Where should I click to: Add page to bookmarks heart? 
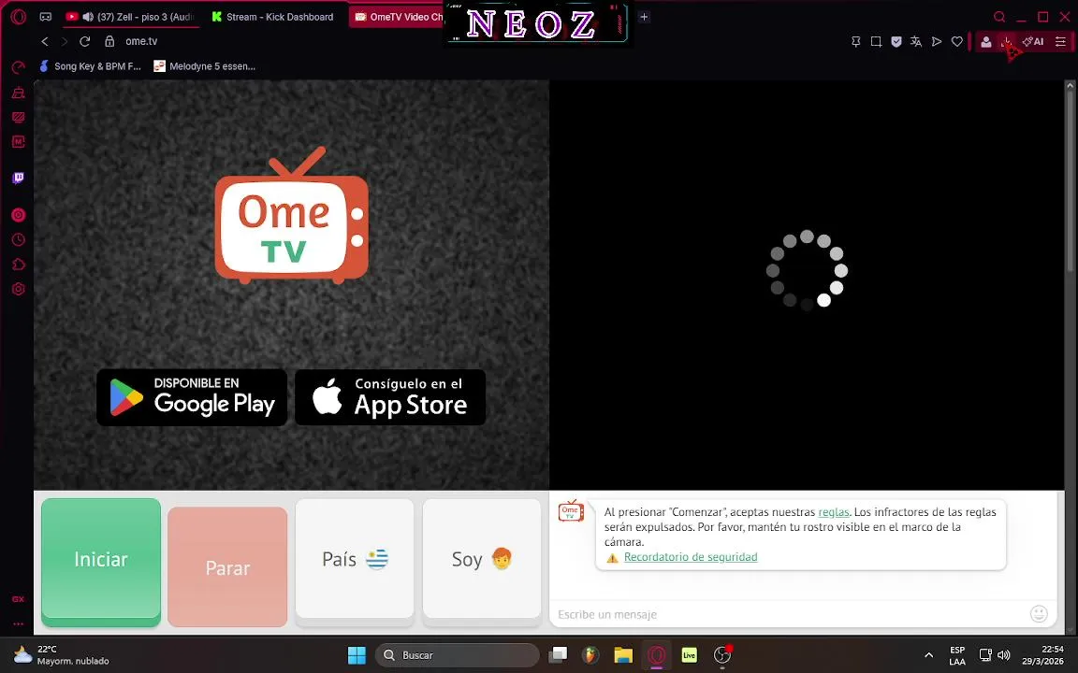pos(957,42)
